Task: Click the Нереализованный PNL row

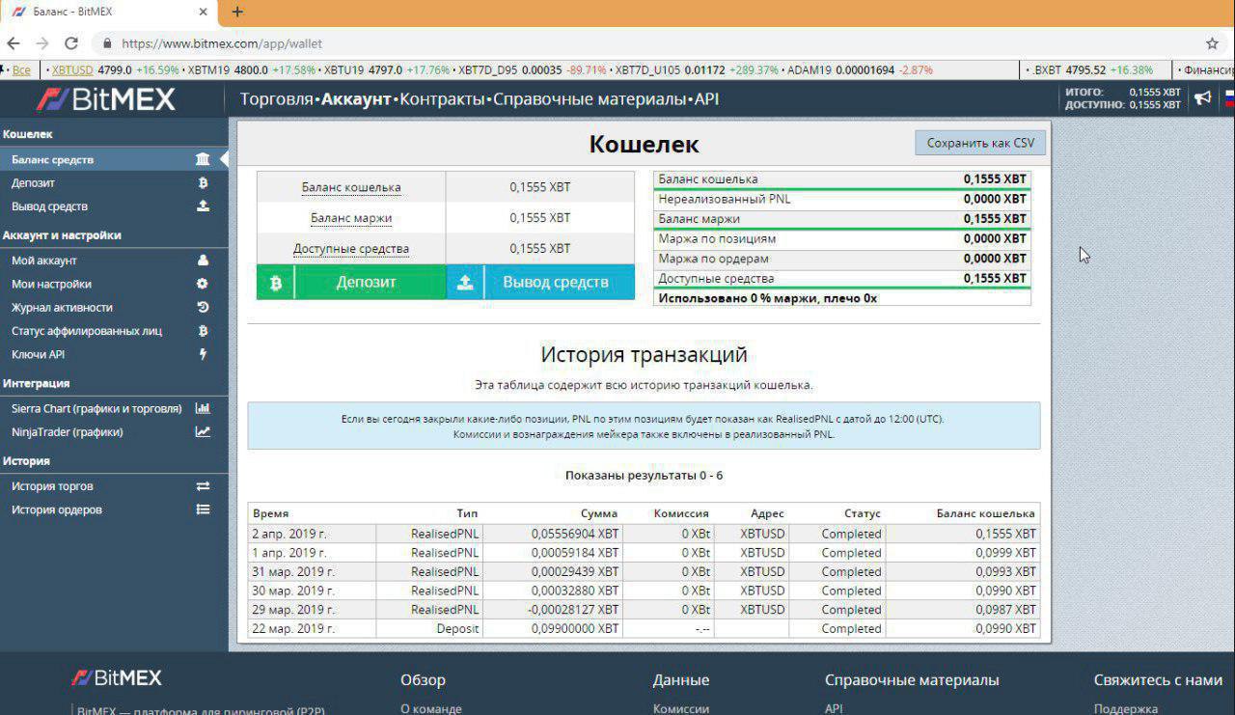Action: pos(842,199)
